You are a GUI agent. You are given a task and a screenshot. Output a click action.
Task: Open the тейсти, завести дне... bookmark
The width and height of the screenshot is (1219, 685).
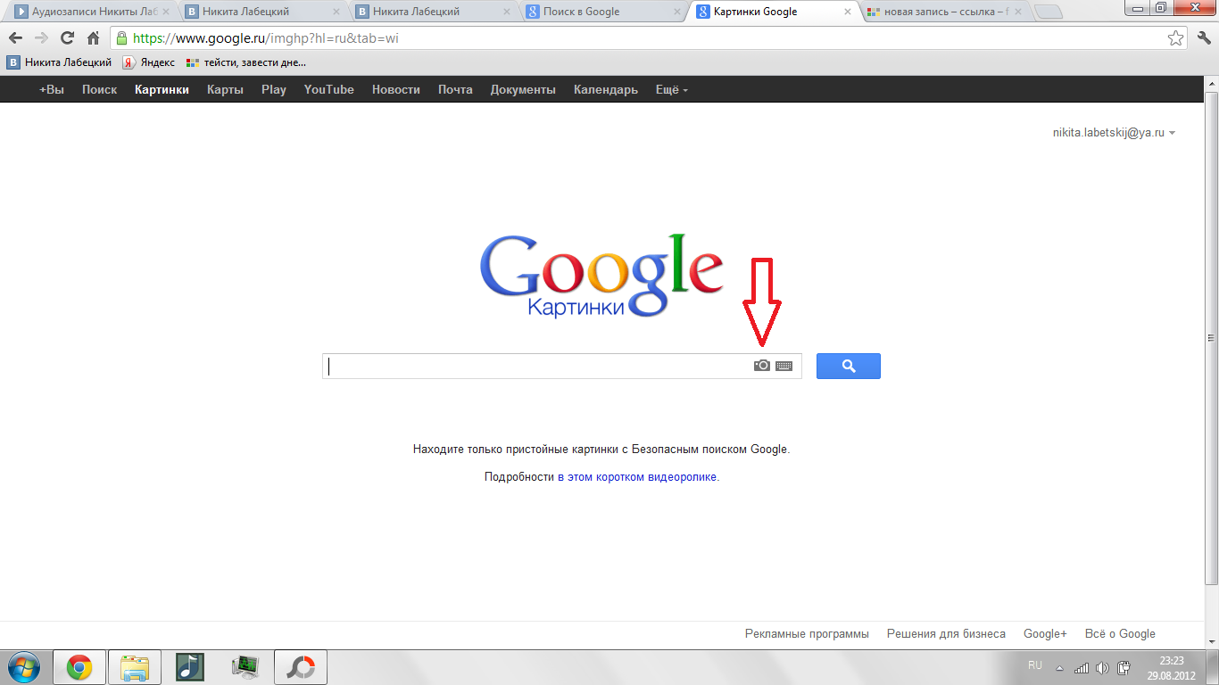[246, 62]
